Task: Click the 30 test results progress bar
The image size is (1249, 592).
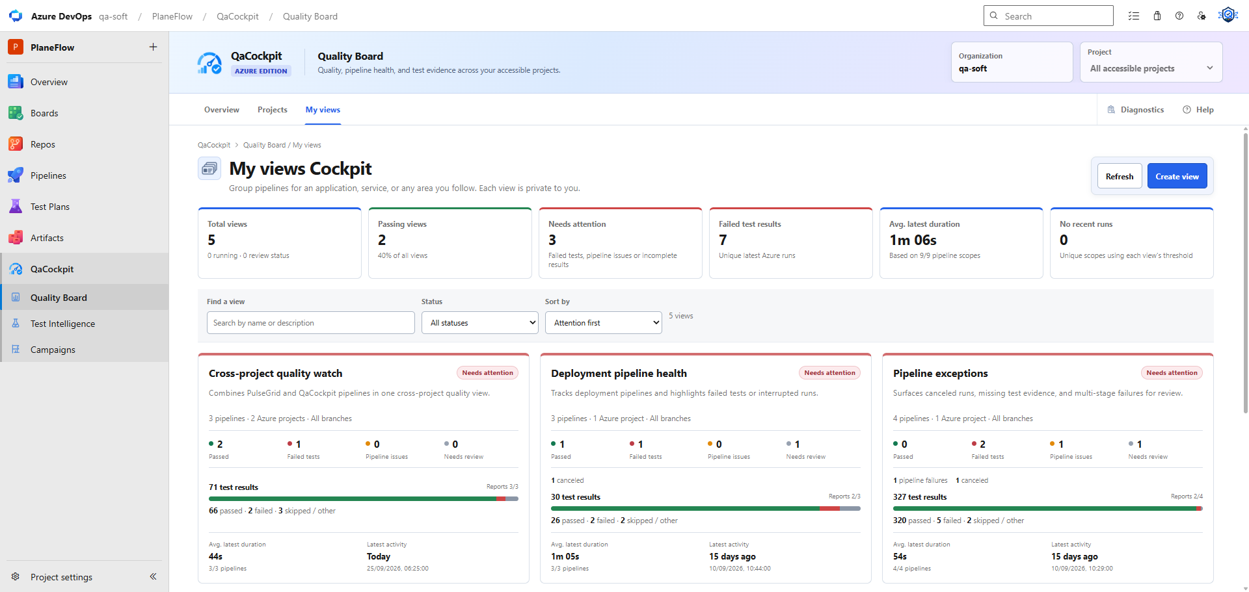Action: [706, 509]
